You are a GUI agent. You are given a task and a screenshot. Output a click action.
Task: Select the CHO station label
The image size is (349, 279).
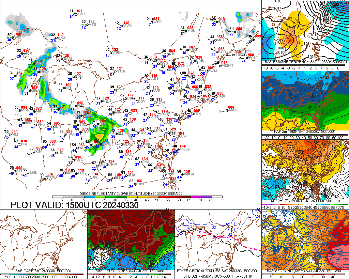[146, 162]
